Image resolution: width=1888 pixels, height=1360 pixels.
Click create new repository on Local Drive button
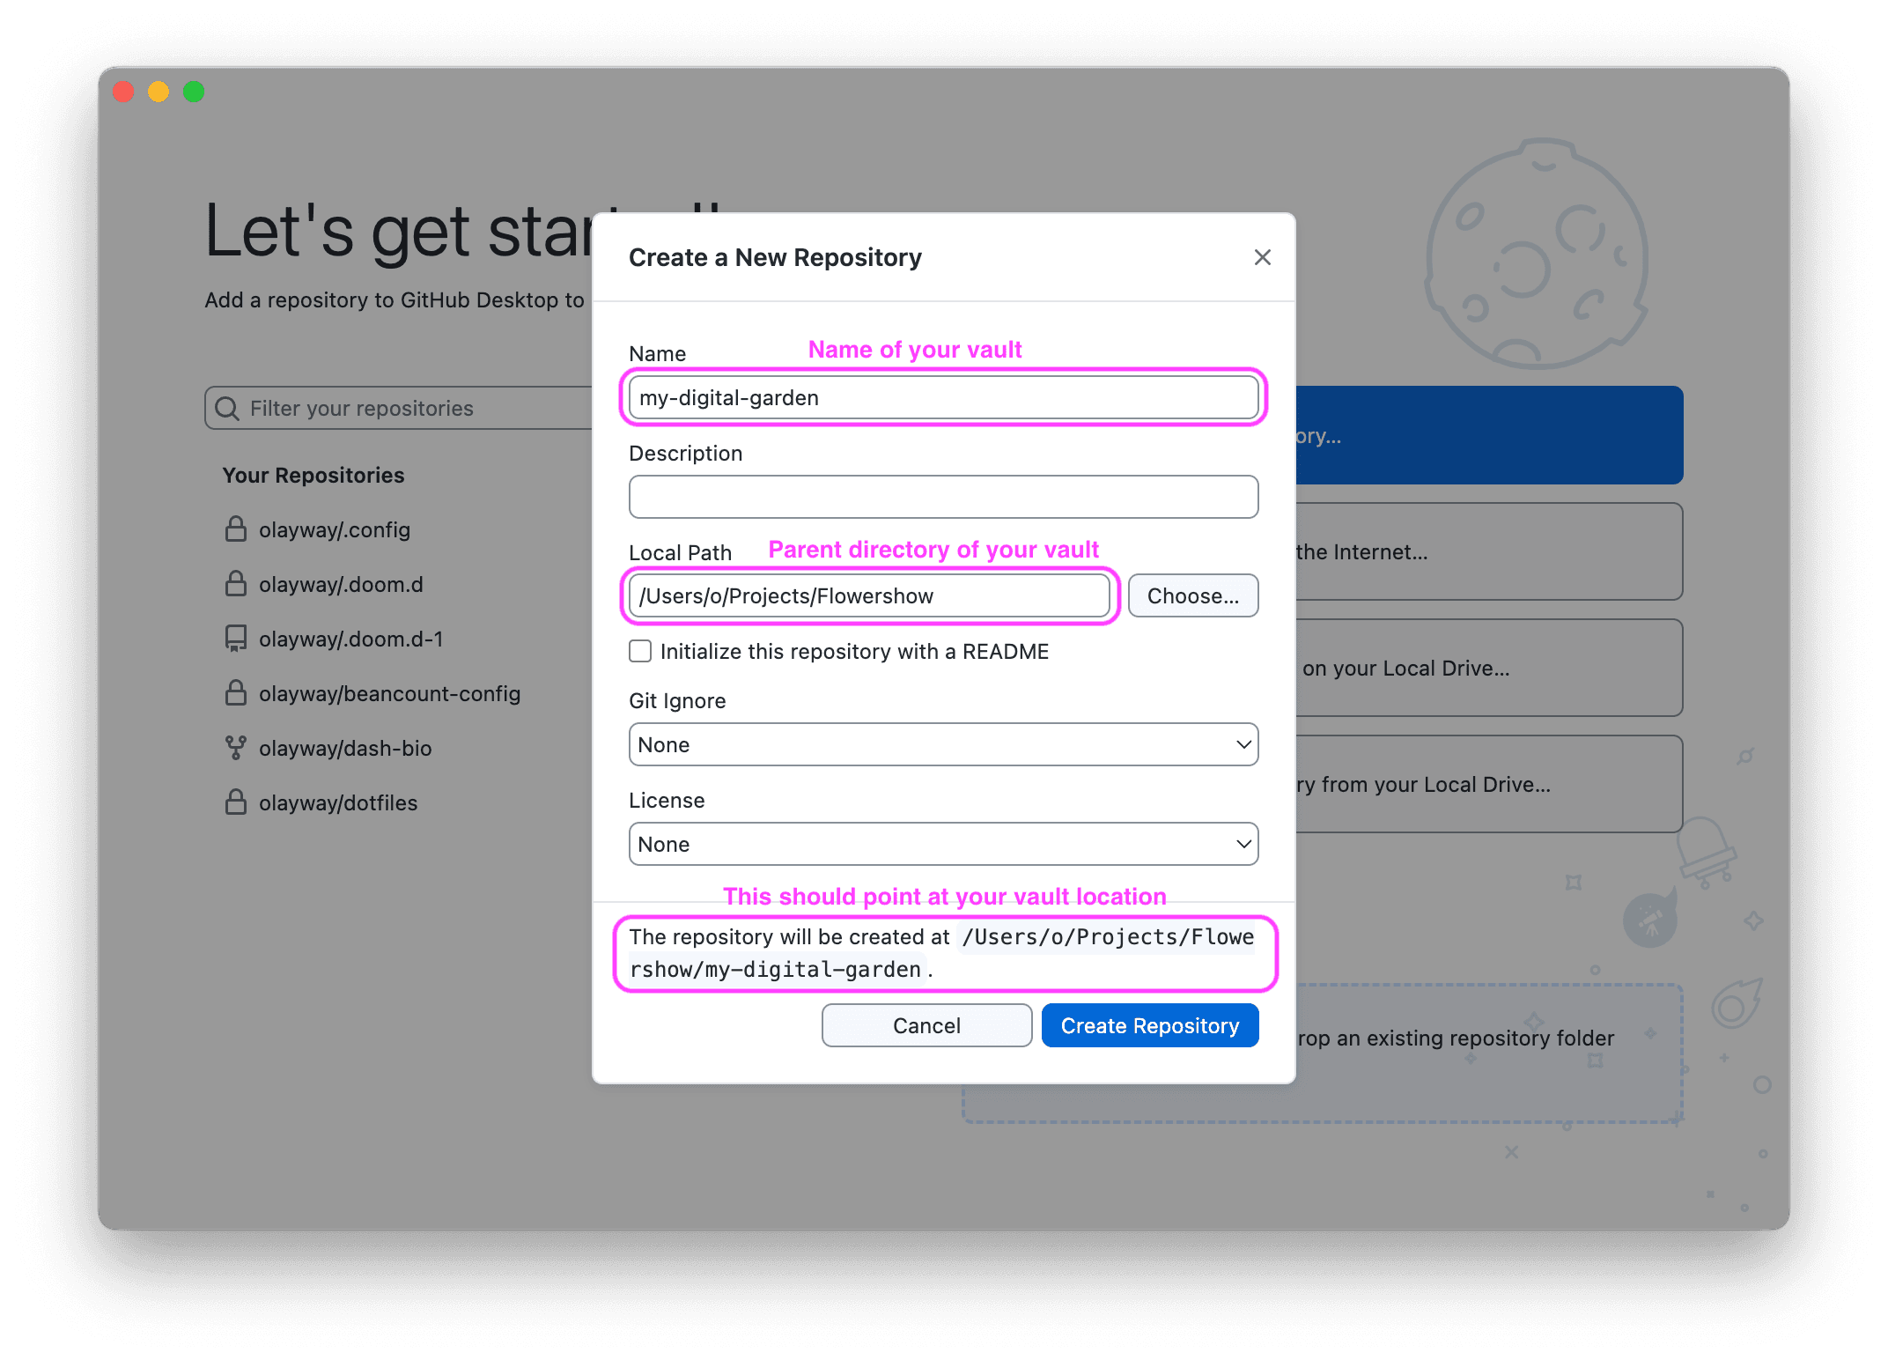(1489, 668)
